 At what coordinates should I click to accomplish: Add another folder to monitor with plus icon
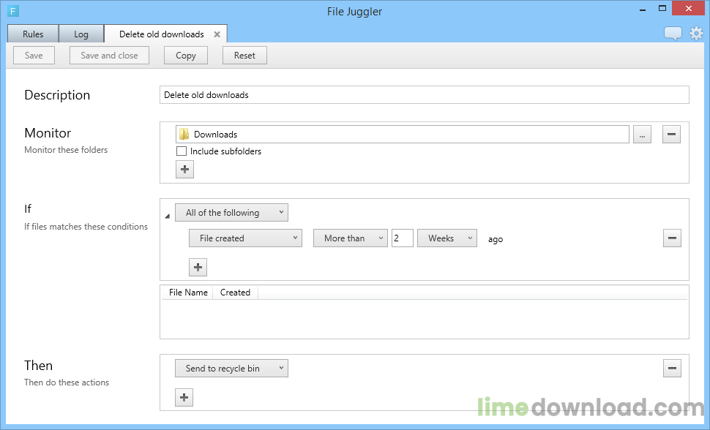(x=184, y=169)
